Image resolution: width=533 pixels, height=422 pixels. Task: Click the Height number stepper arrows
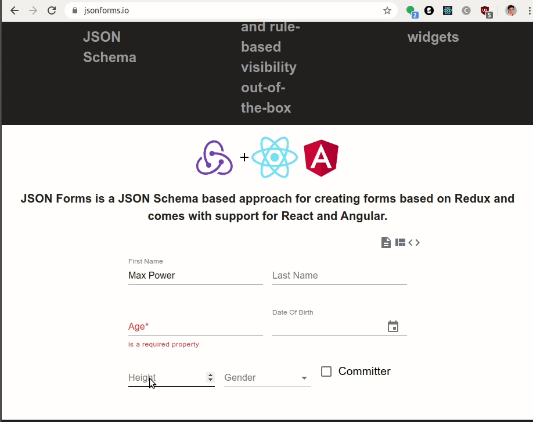[210, 377]
